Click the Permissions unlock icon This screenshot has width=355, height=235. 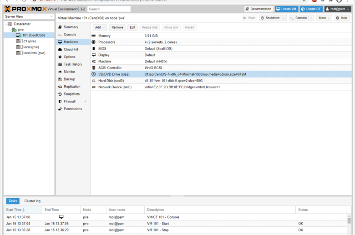[60, 109]
